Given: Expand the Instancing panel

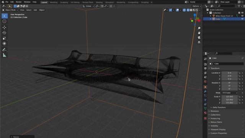Looking at the screenshot, I should pos(215,118).
